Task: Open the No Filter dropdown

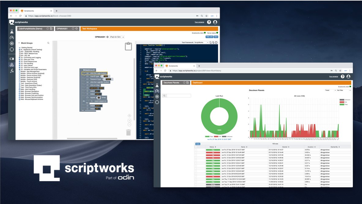Action: click(x=344, y=90)
